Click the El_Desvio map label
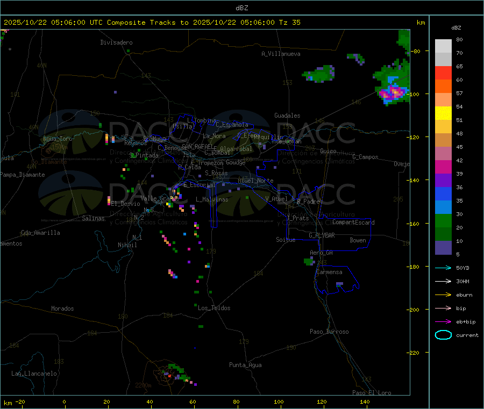 (x=126, y=204)
